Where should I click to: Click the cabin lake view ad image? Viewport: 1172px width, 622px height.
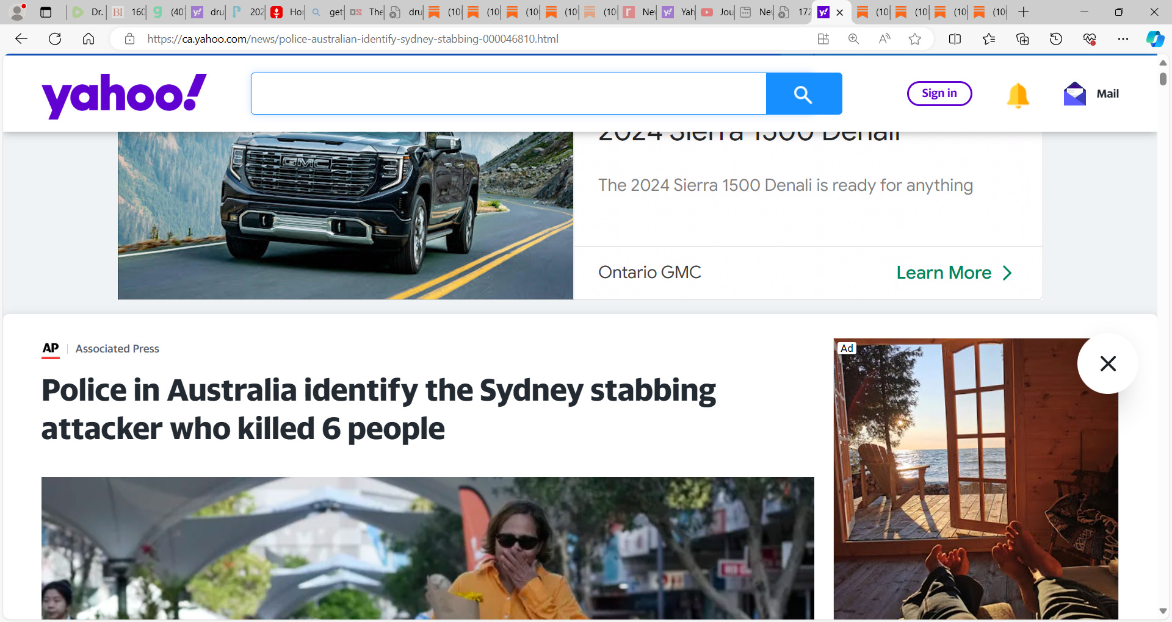(975, 479)
